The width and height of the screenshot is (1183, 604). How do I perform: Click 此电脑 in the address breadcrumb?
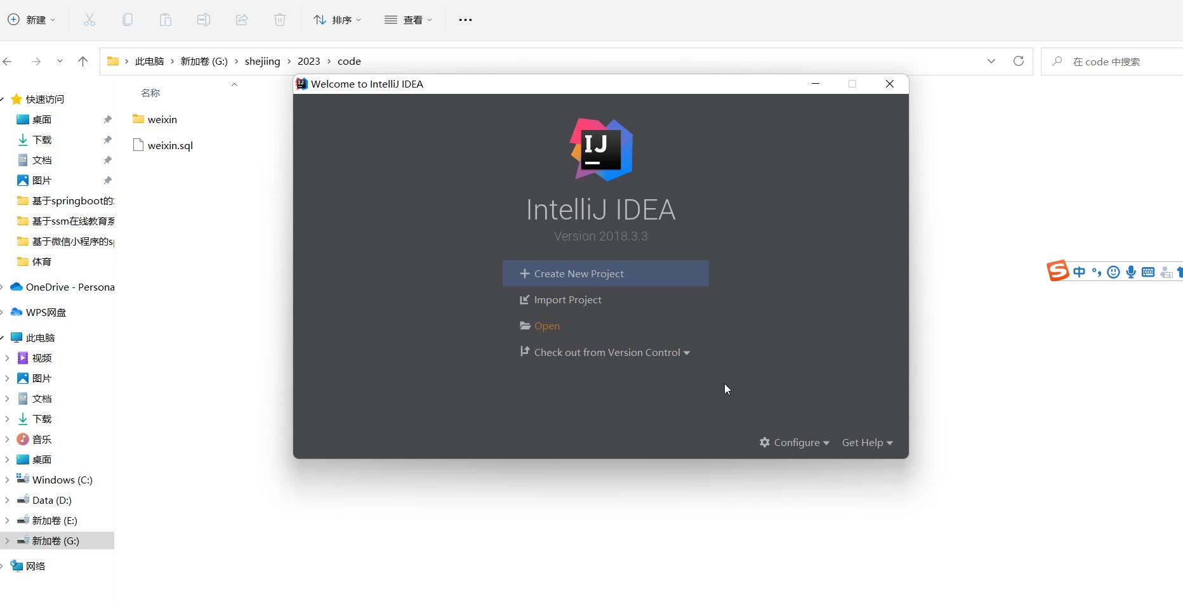coord(149,62)
